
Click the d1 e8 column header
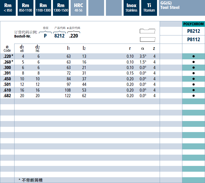(x=22, y=49)
